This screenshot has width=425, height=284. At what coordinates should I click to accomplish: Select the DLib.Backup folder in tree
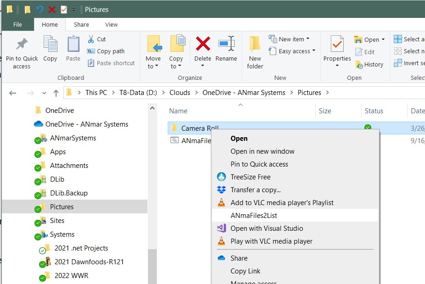[68, 193]
